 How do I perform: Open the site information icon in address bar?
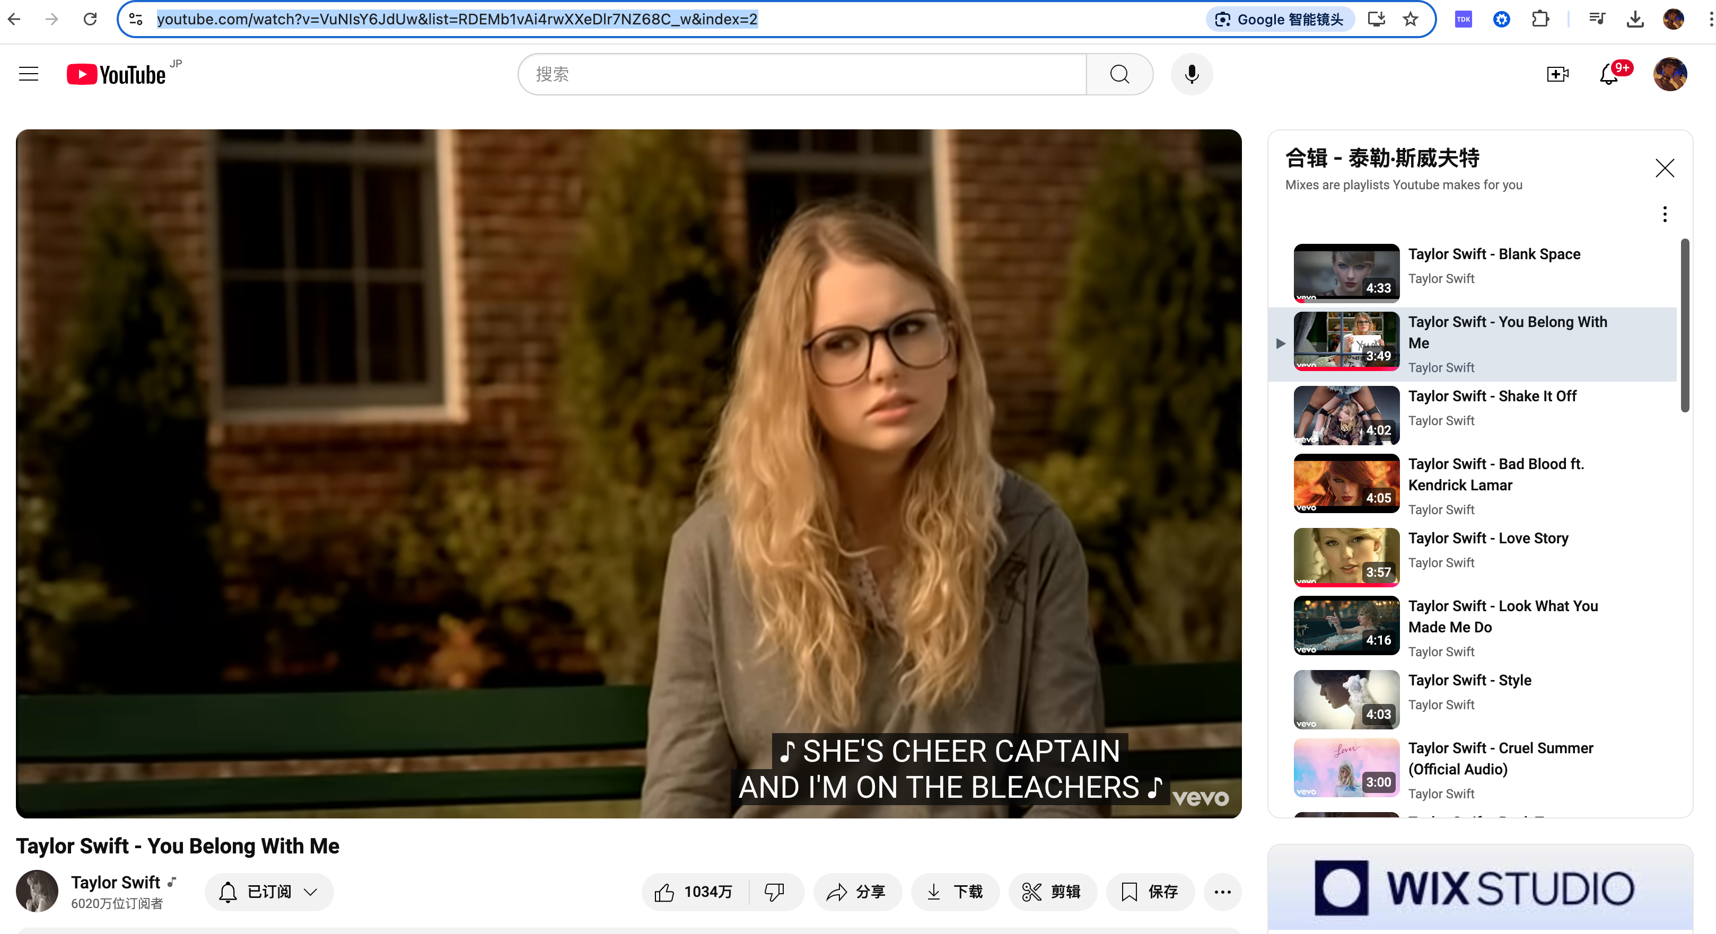click(x=136, y=19)
